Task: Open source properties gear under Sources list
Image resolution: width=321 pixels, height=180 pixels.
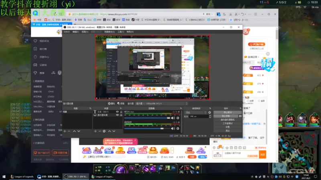Action: (x=104, y=131)
